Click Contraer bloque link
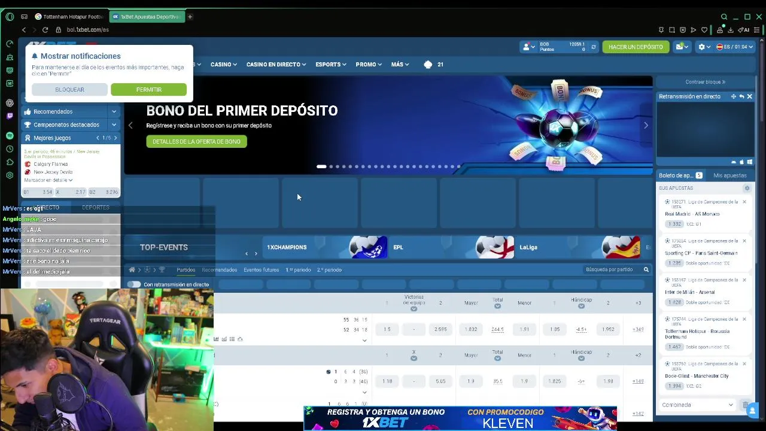 705,82
